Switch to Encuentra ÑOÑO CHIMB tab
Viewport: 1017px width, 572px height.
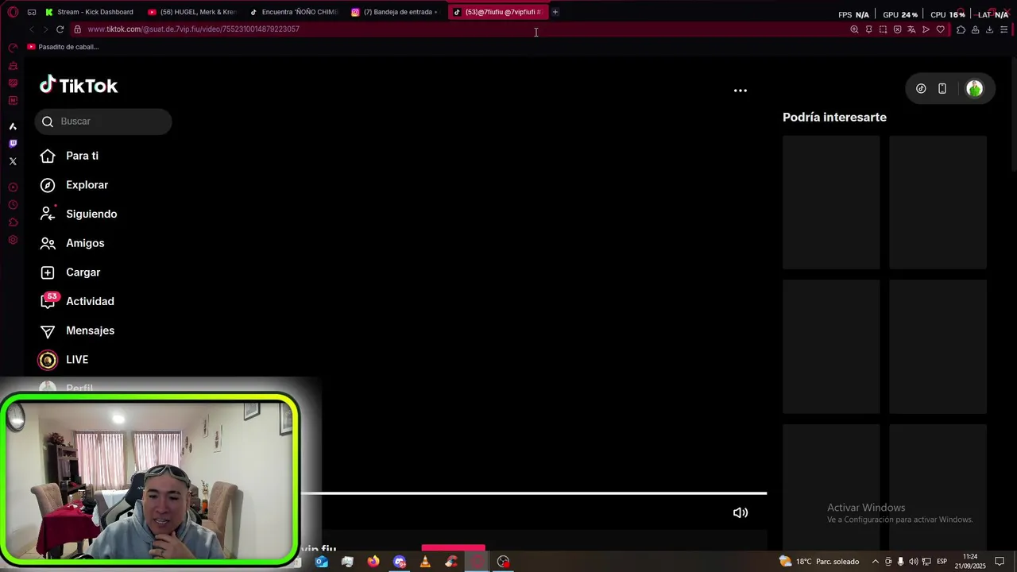[x=292, y=12]
